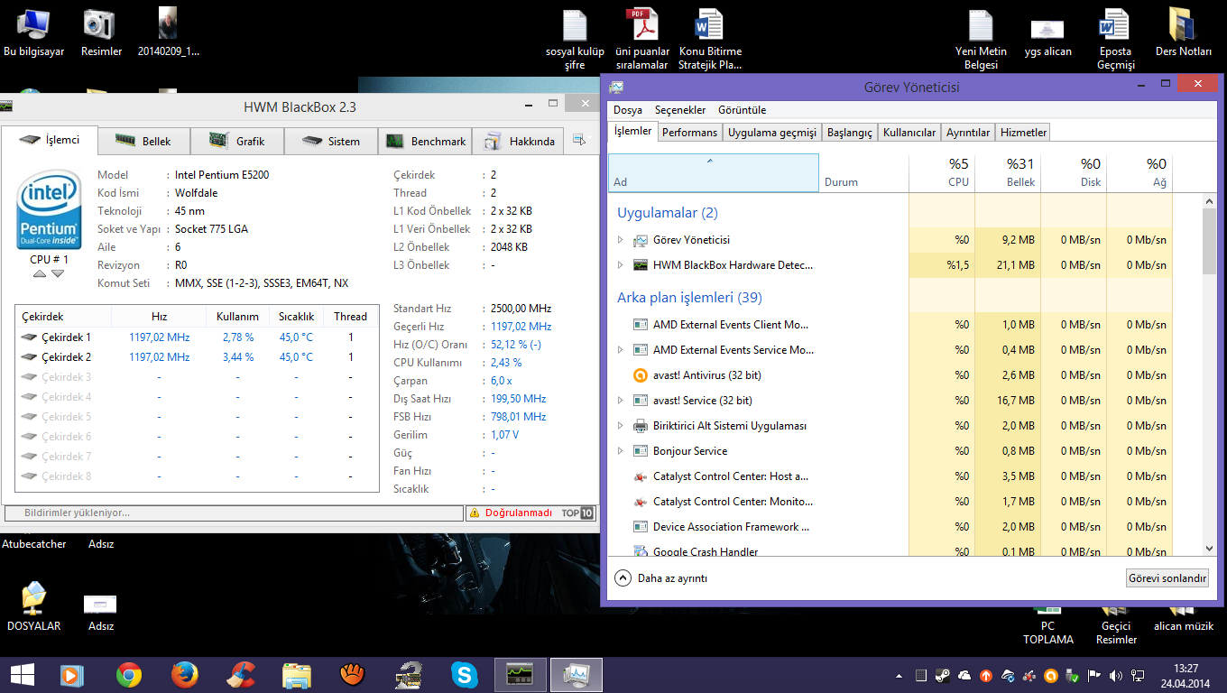Click the Windows Start button

(x=23, y=675)
